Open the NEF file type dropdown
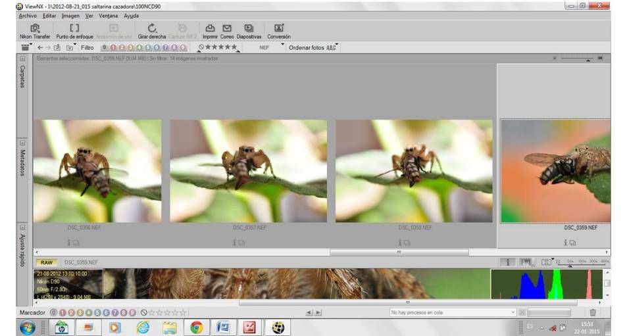Screen dimensions: 625x336 [270, 47]
